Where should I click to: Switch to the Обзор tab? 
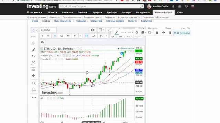pyautogui.click(x=35, y=21)
